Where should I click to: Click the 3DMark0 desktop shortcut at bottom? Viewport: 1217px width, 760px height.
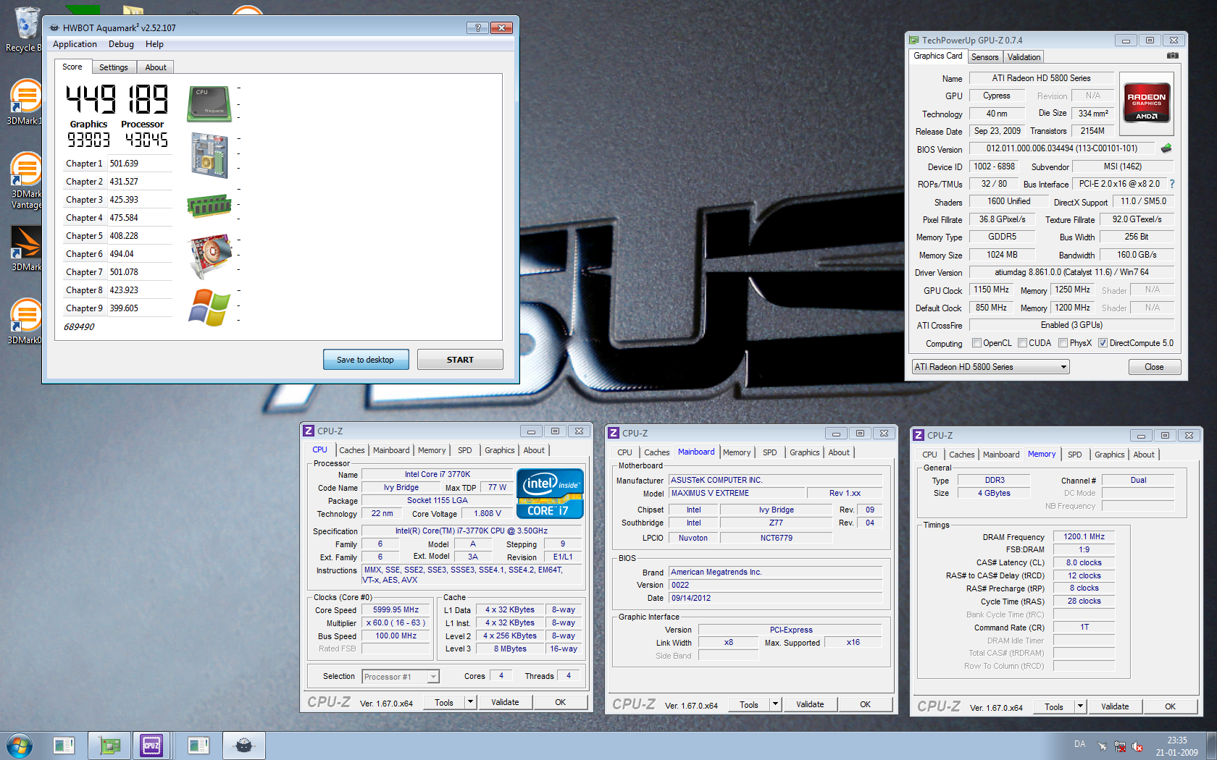coord(26,321)
